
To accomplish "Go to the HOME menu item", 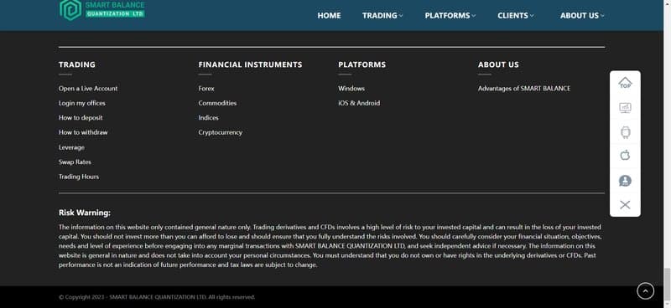I will click(329, 15).
